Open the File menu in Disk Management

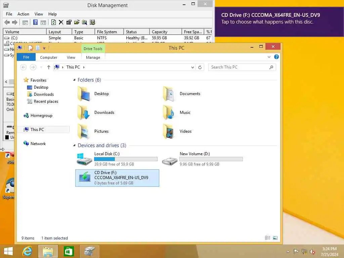[x=9, y=14]
